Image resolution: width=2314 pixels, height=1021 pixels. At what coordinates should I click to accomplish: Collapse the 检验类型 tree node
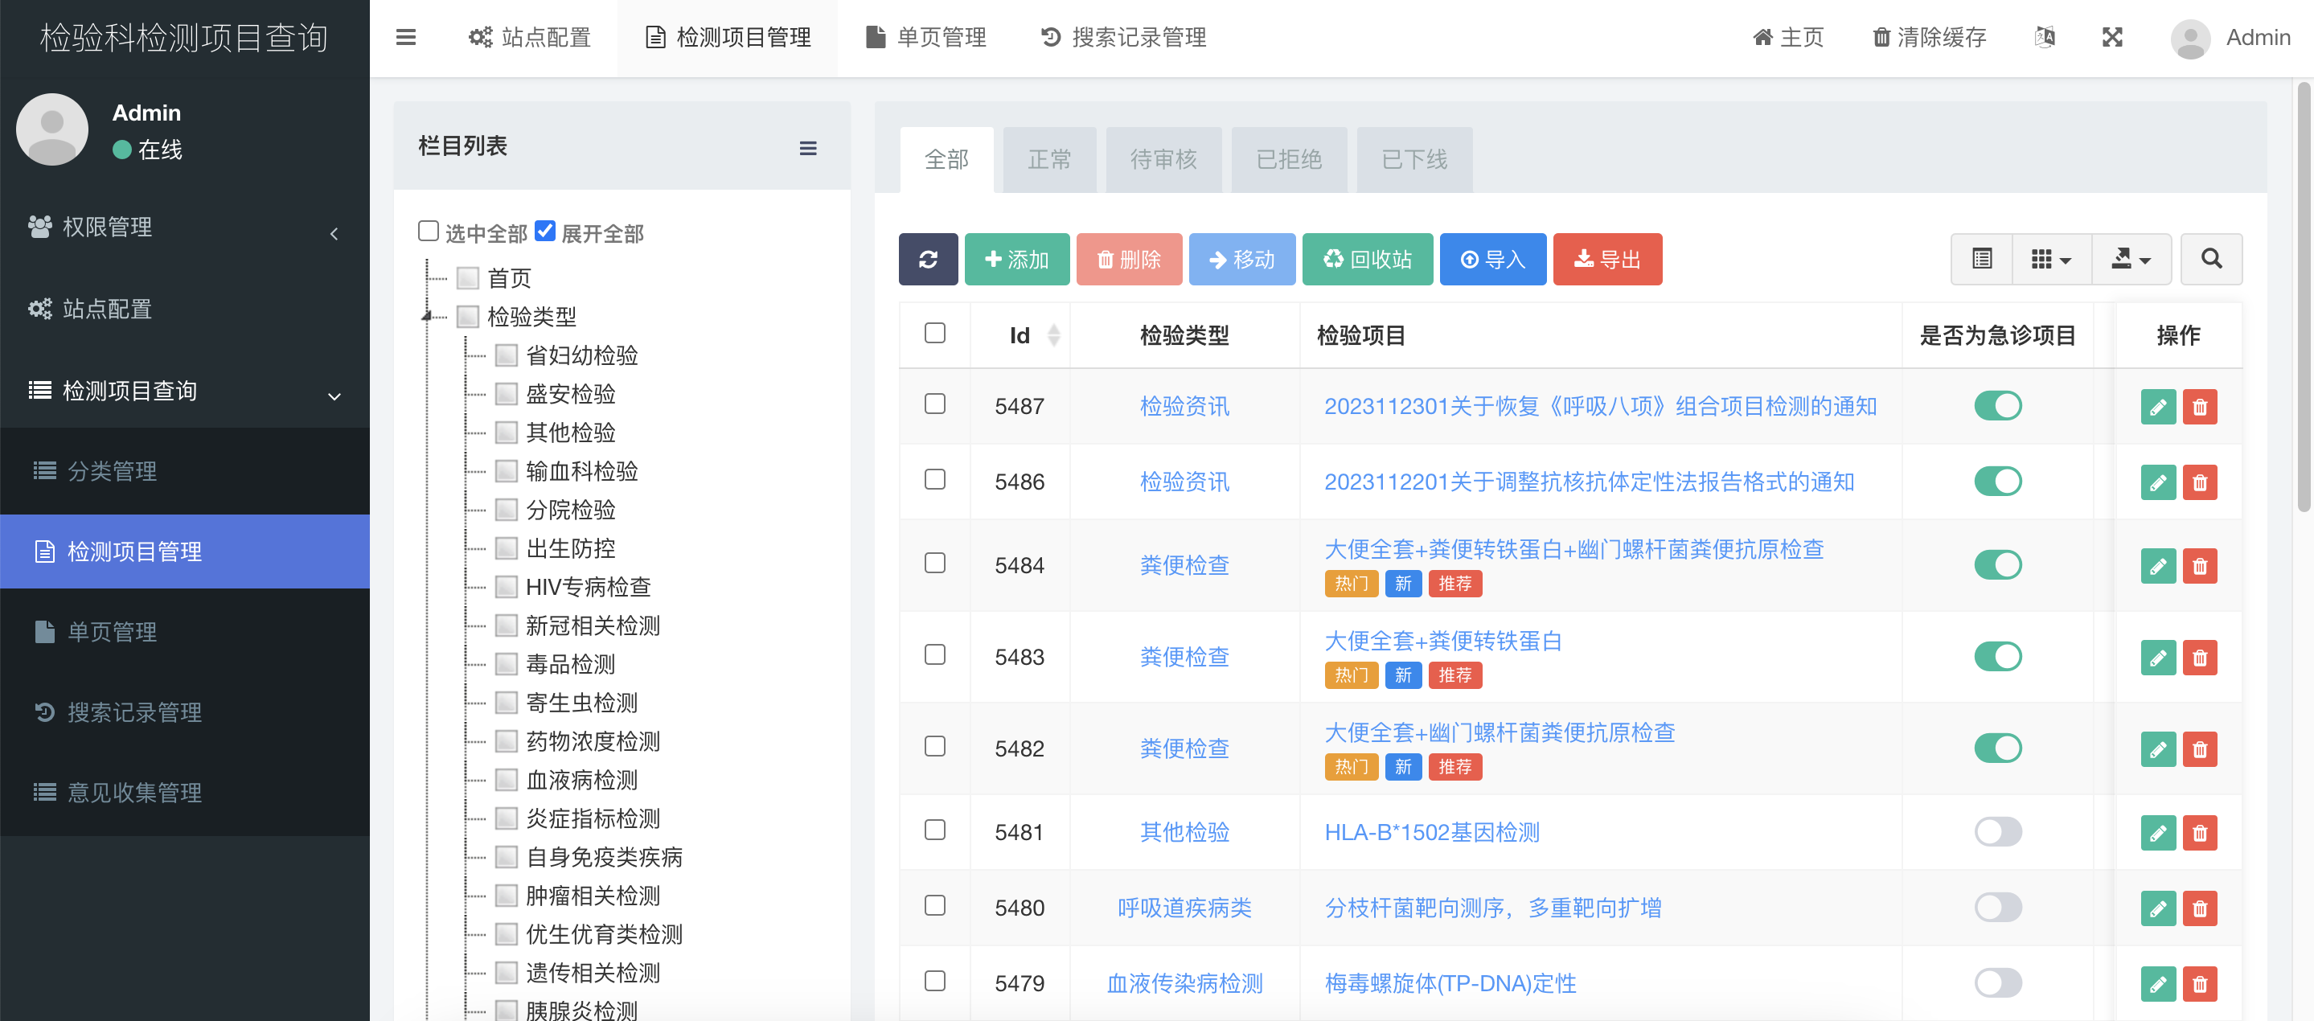point(428,316)
